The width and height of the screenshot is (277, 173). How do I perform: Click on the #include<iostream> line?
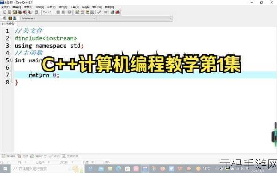point(46,38)
